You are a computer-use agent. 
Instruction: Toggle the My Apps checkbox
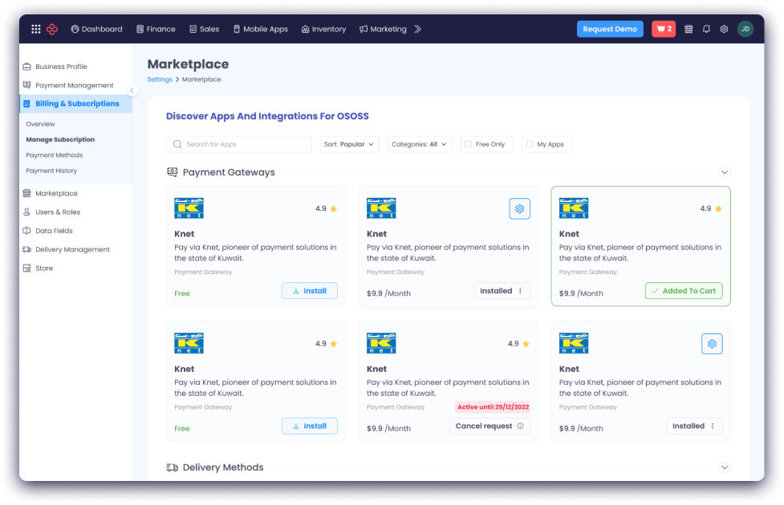tap(530, 144)
